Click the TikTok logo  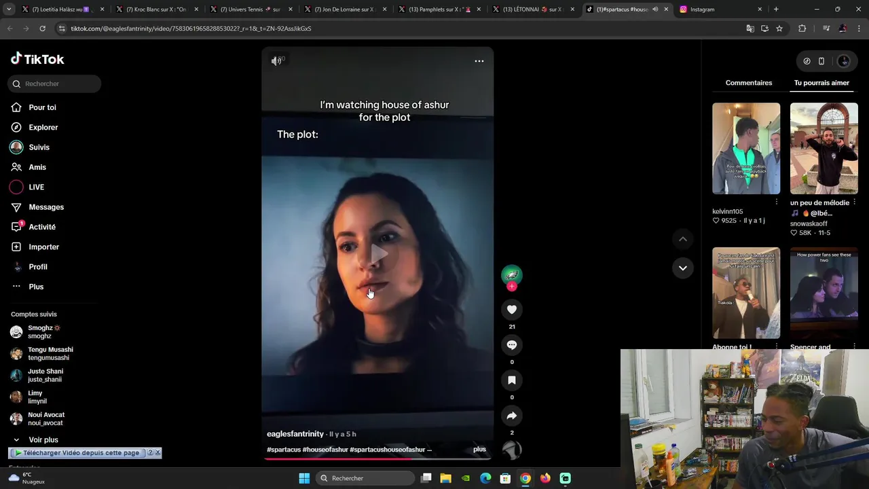pos(37,59)
